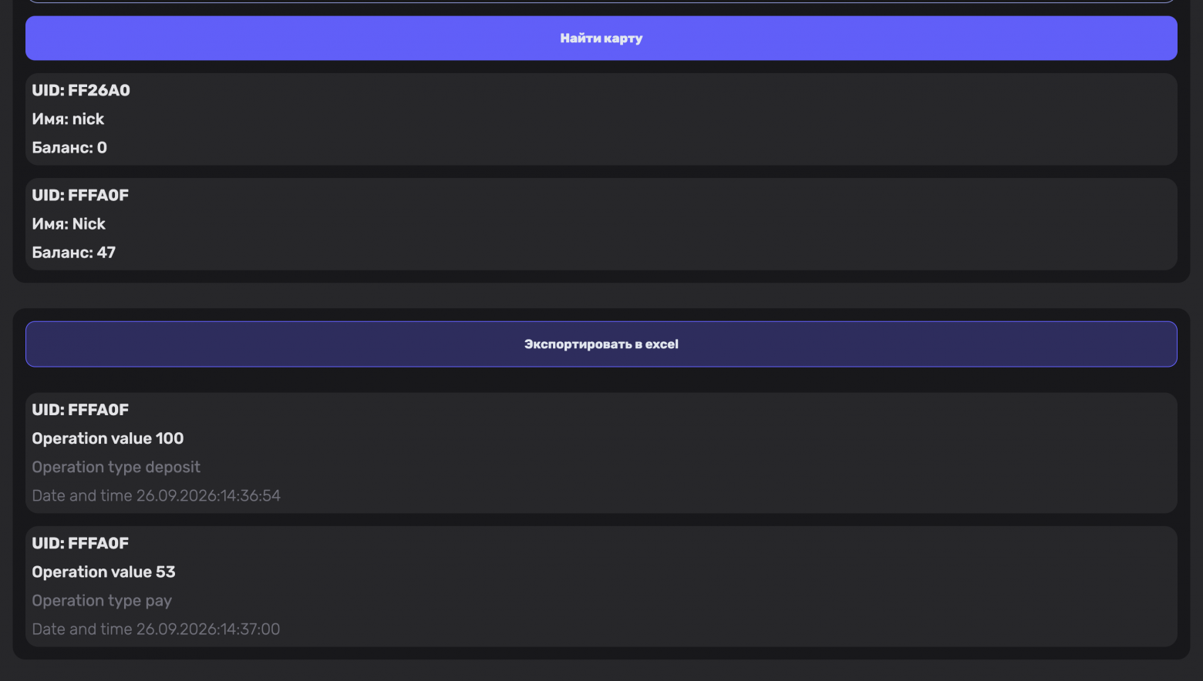
Task: Click Operation value 100 text
Action: [108, 438]
